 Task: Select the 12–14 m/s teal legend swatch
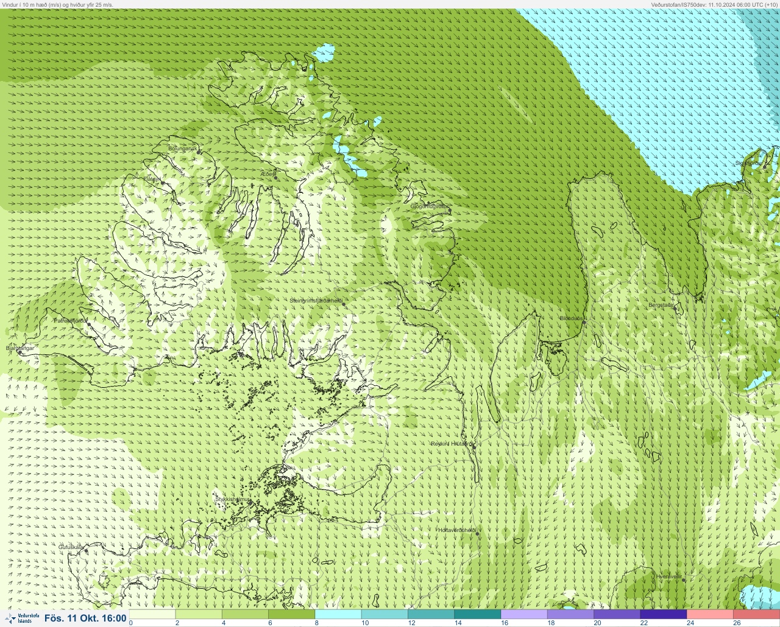pos(431,614)
